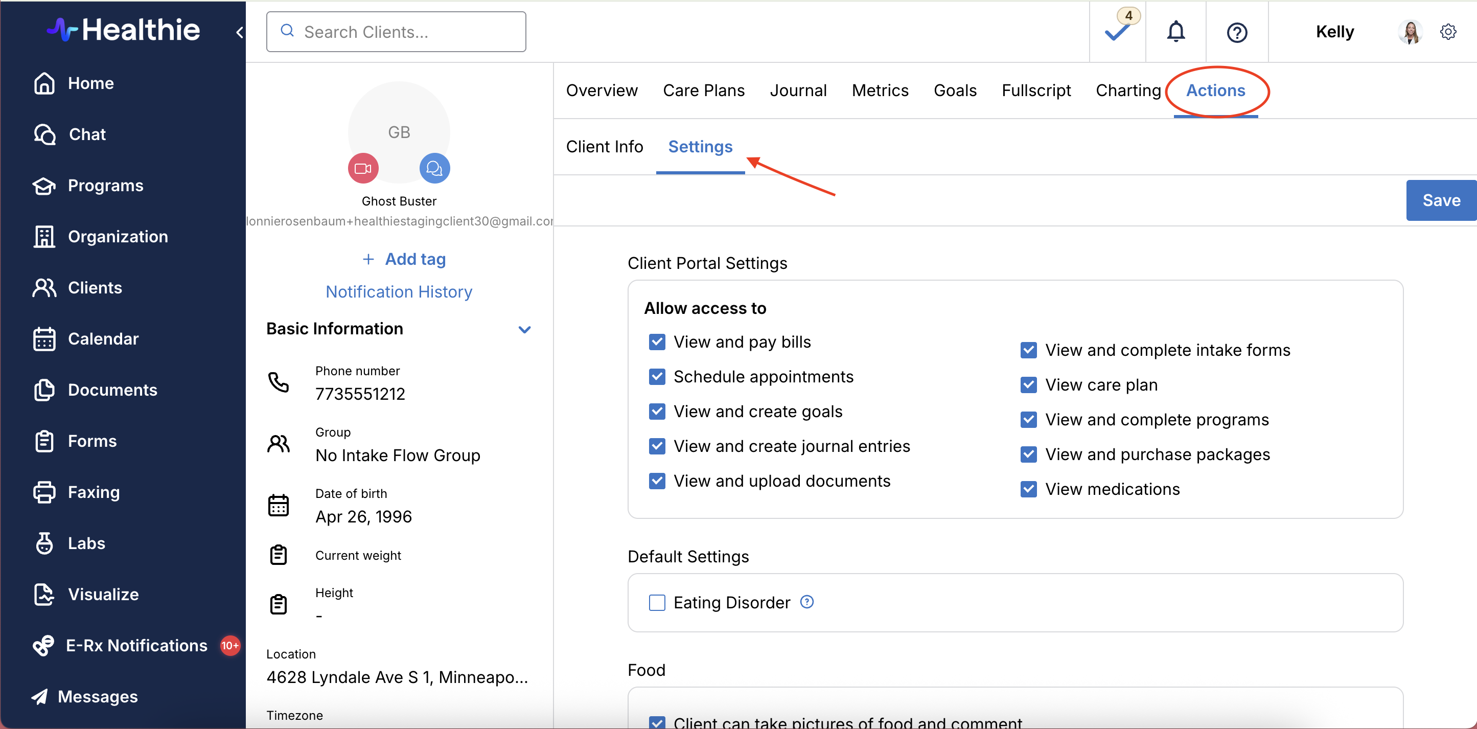Viewport: 1477px width, 729px height.
Task: Open the notifications bell
Action: [1175, 32]
